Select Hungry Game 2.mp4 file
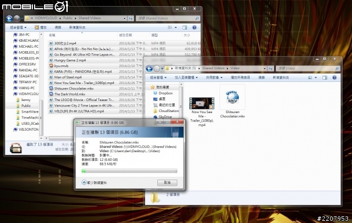 [70, 60]
